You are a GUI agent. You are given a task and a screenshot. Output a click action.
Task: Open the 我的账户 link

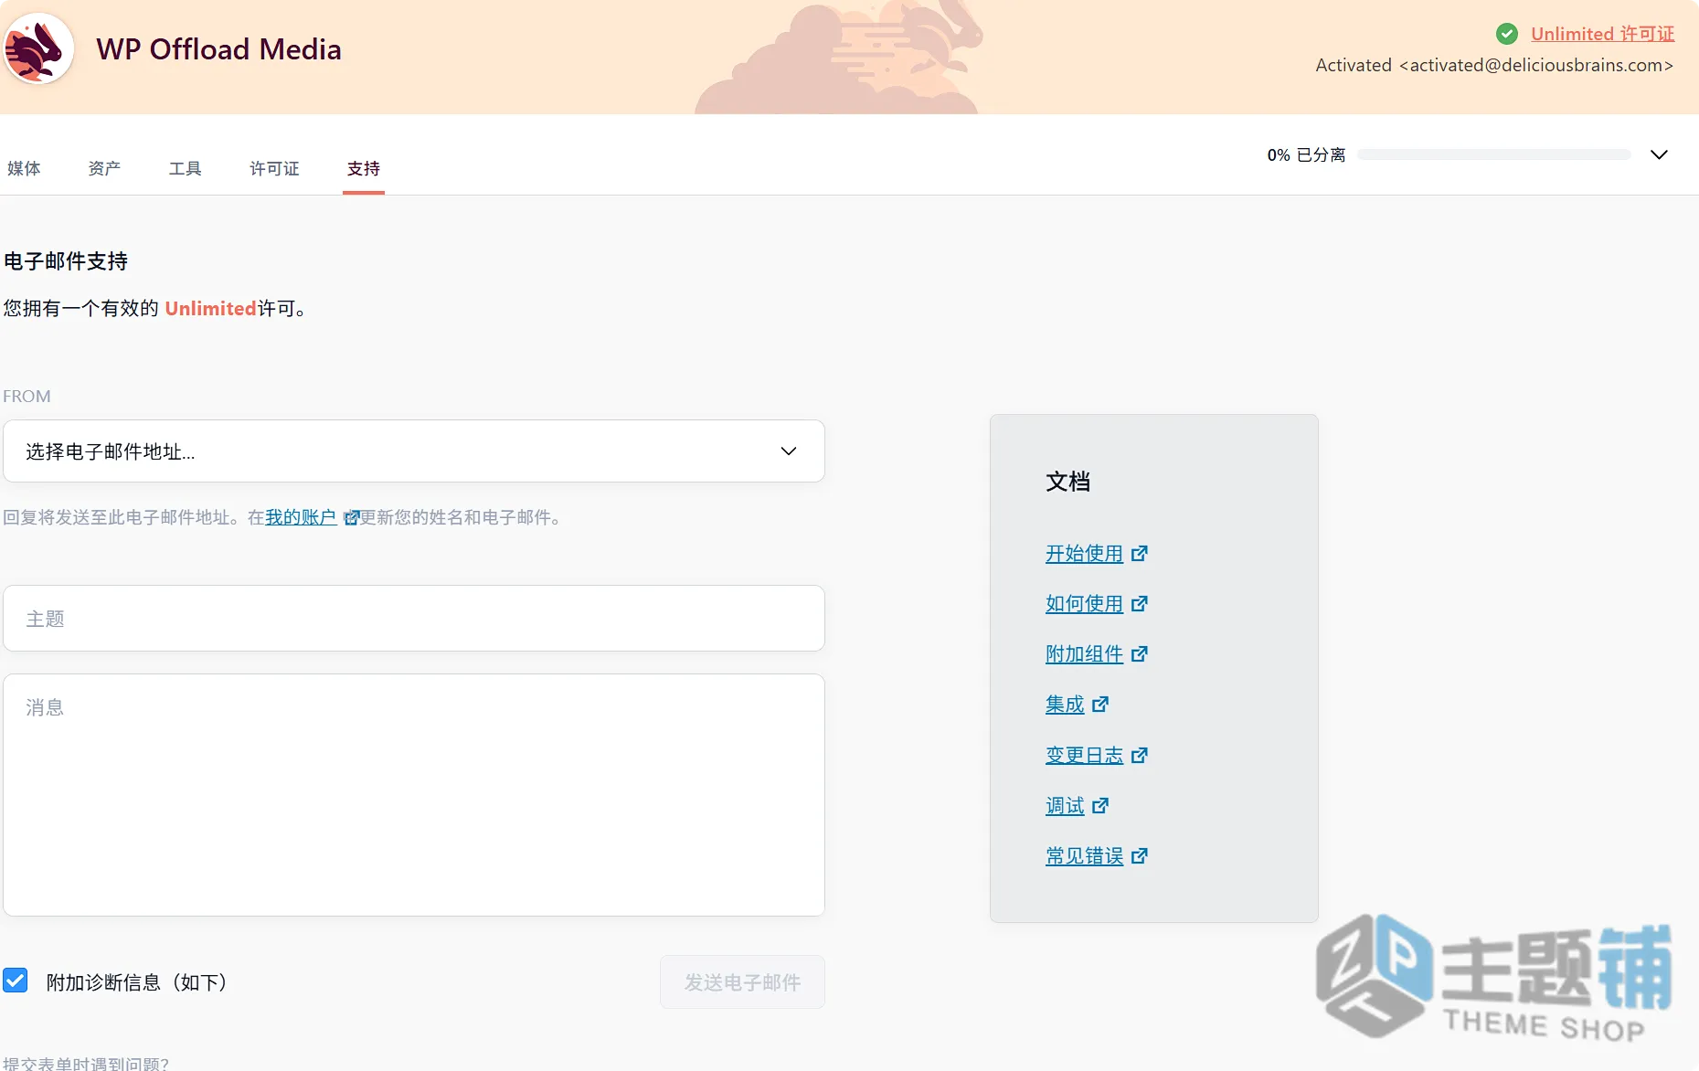coord(301,517)
